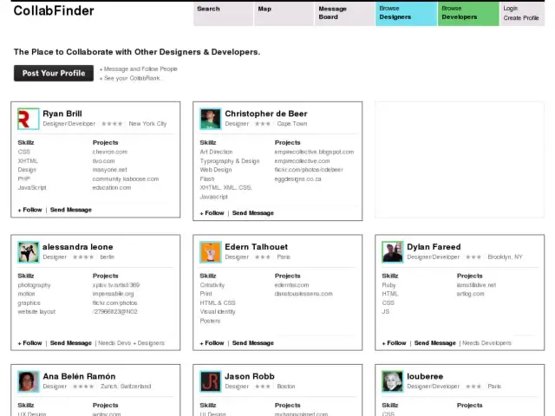Click the 'See your CollabRank' text

129,78
